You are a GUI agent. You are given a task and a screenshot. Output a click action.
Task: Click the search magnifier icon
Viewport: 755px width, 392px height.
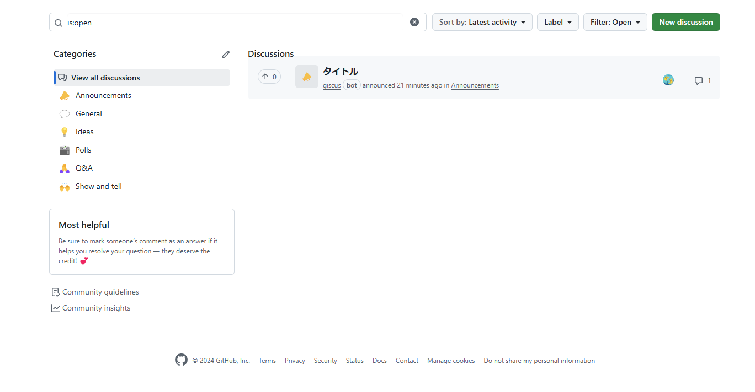tap(59, 23)
